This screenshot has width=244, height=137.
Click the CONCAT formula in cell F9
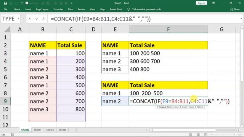click(x=180, y=101)
